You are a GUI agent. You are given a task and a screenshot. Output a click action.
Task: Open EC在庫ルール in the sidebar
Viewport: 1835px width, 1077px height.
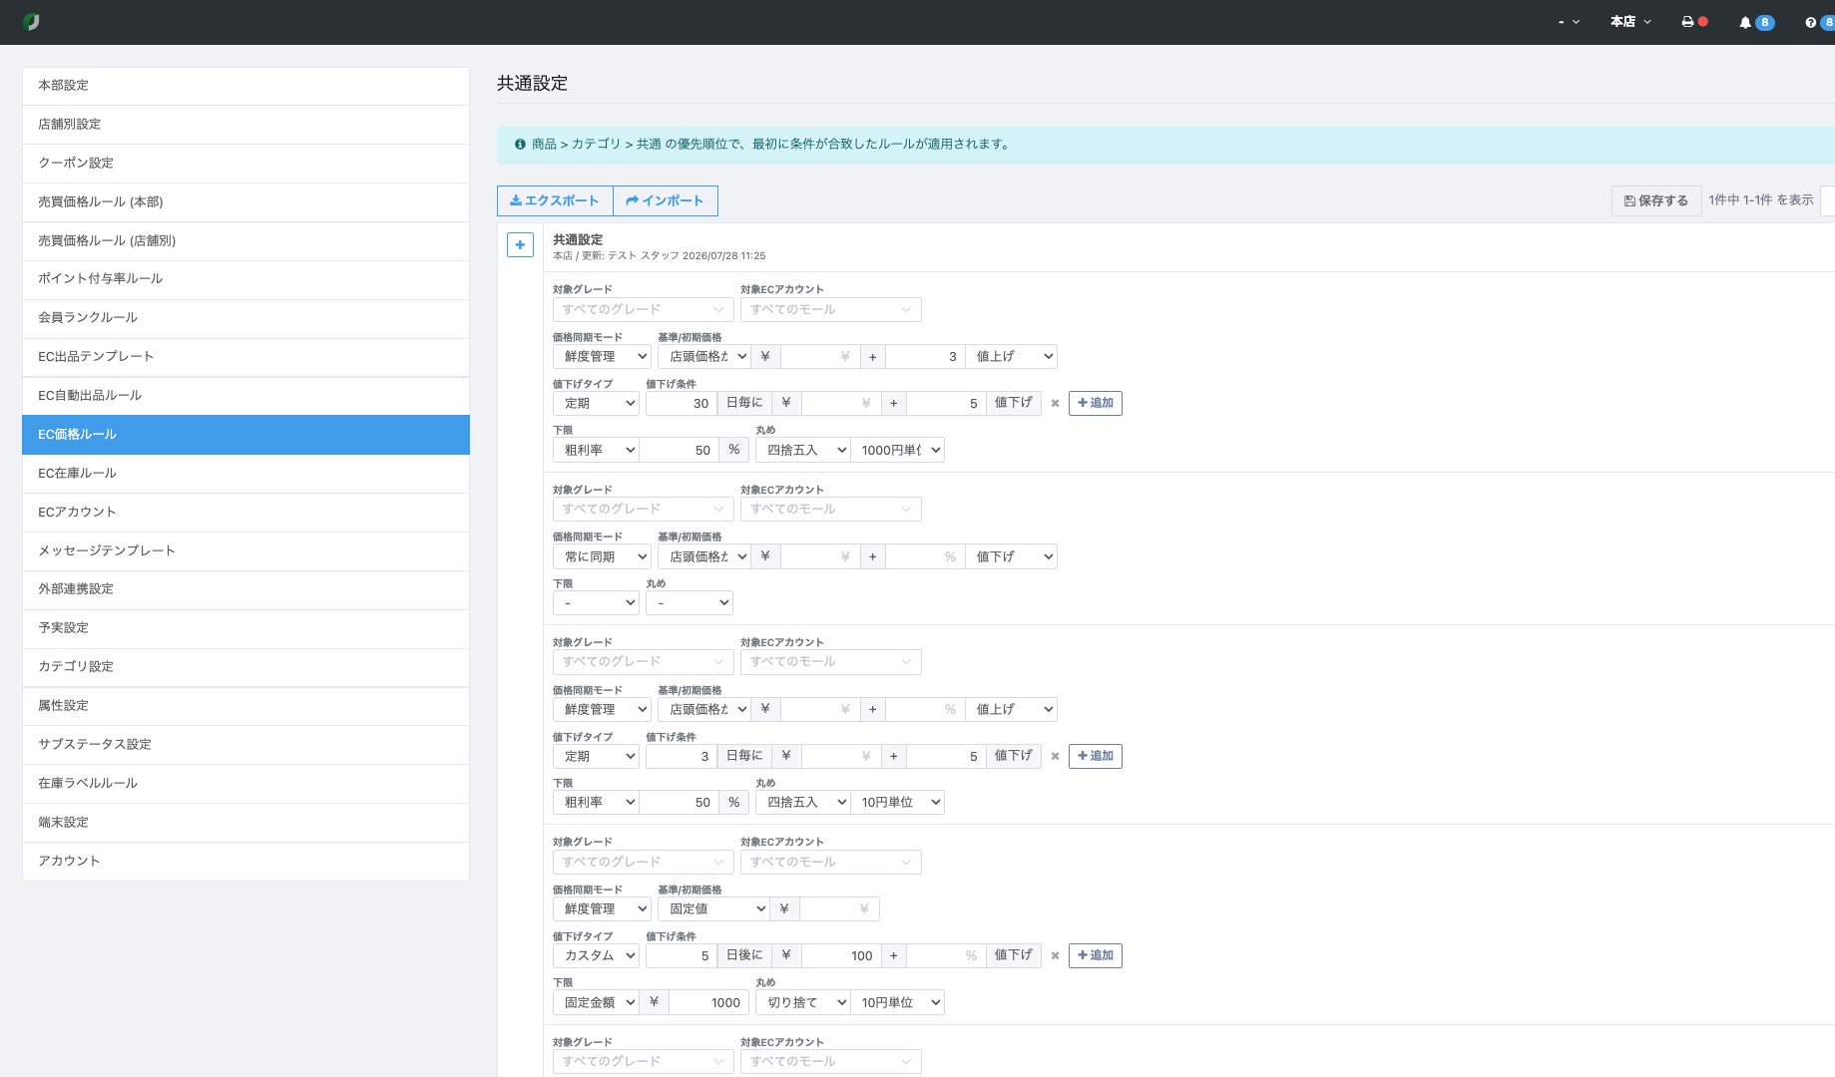coord(245,474)
